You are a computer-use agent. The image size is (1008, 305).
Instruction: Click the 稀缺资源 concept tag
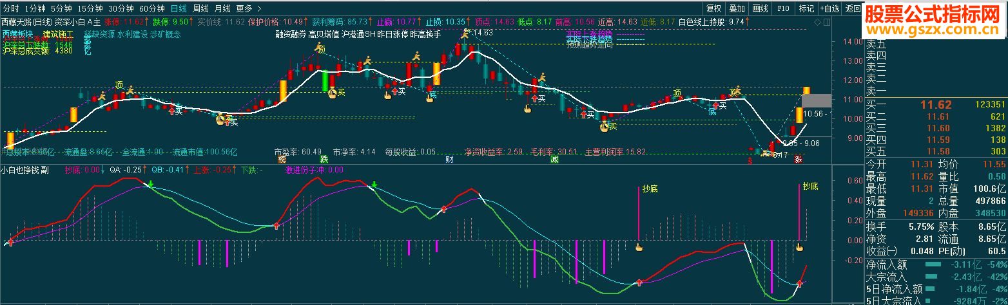click(x=99, y=33)
